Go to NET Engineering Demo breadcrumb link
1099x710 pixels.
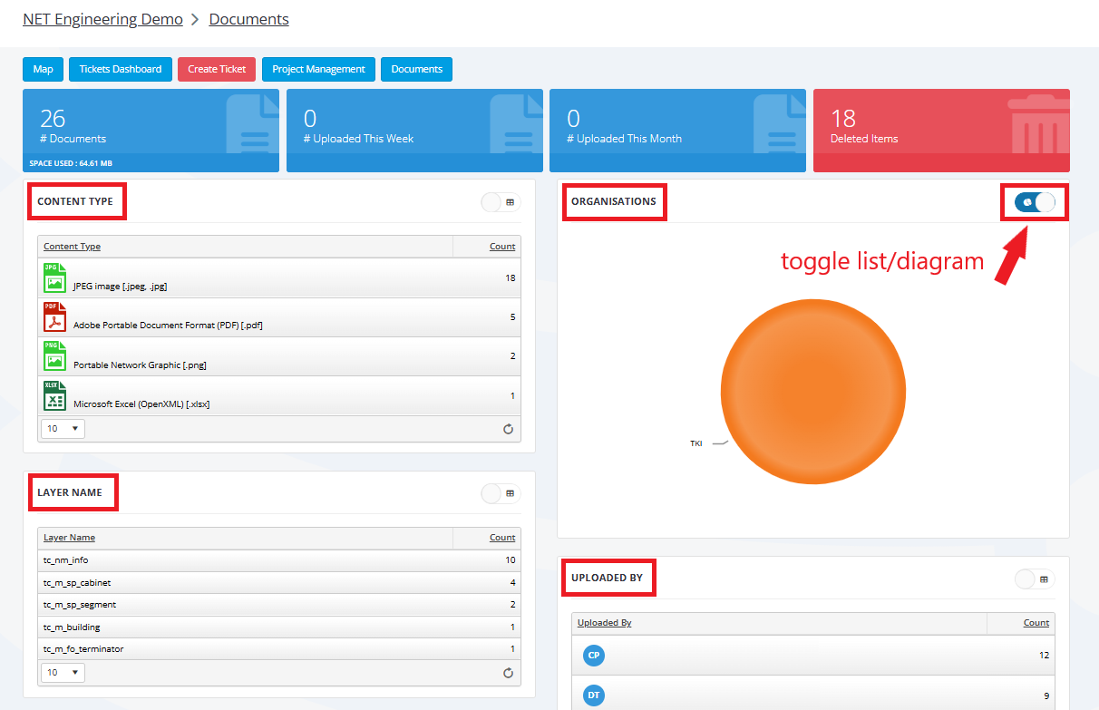point(102,19)
